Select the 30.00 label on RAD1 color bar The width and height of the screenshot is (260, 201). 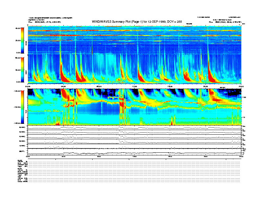[x=18, y=70]
